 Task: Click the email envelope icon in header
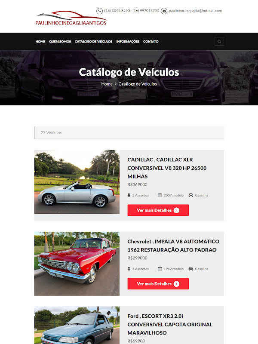pos(164,11)
